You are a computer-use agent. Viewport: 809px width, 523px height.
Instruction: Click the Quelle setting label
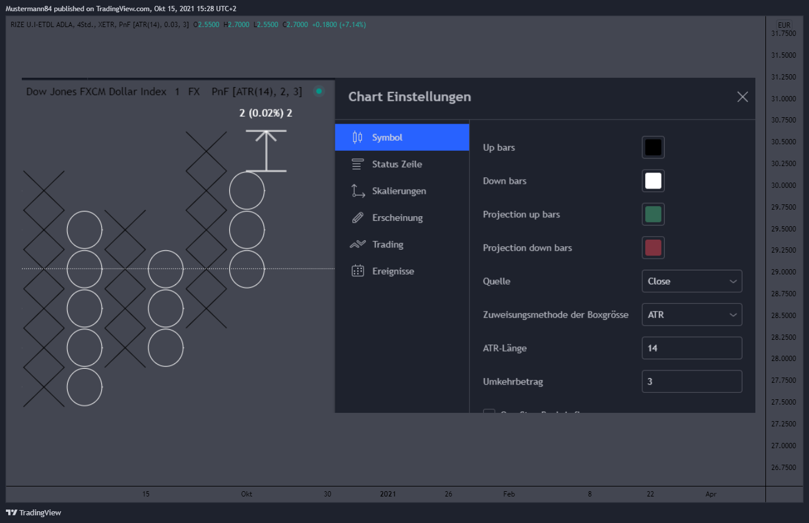click(x=497, y=282)
